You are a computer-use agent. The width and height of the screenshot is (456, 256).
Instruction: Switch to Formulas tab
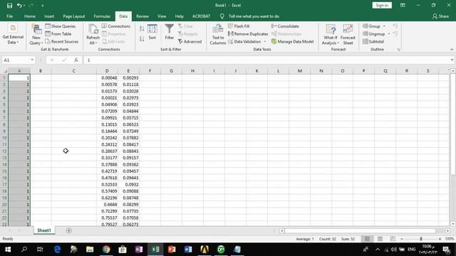point(102,16)
